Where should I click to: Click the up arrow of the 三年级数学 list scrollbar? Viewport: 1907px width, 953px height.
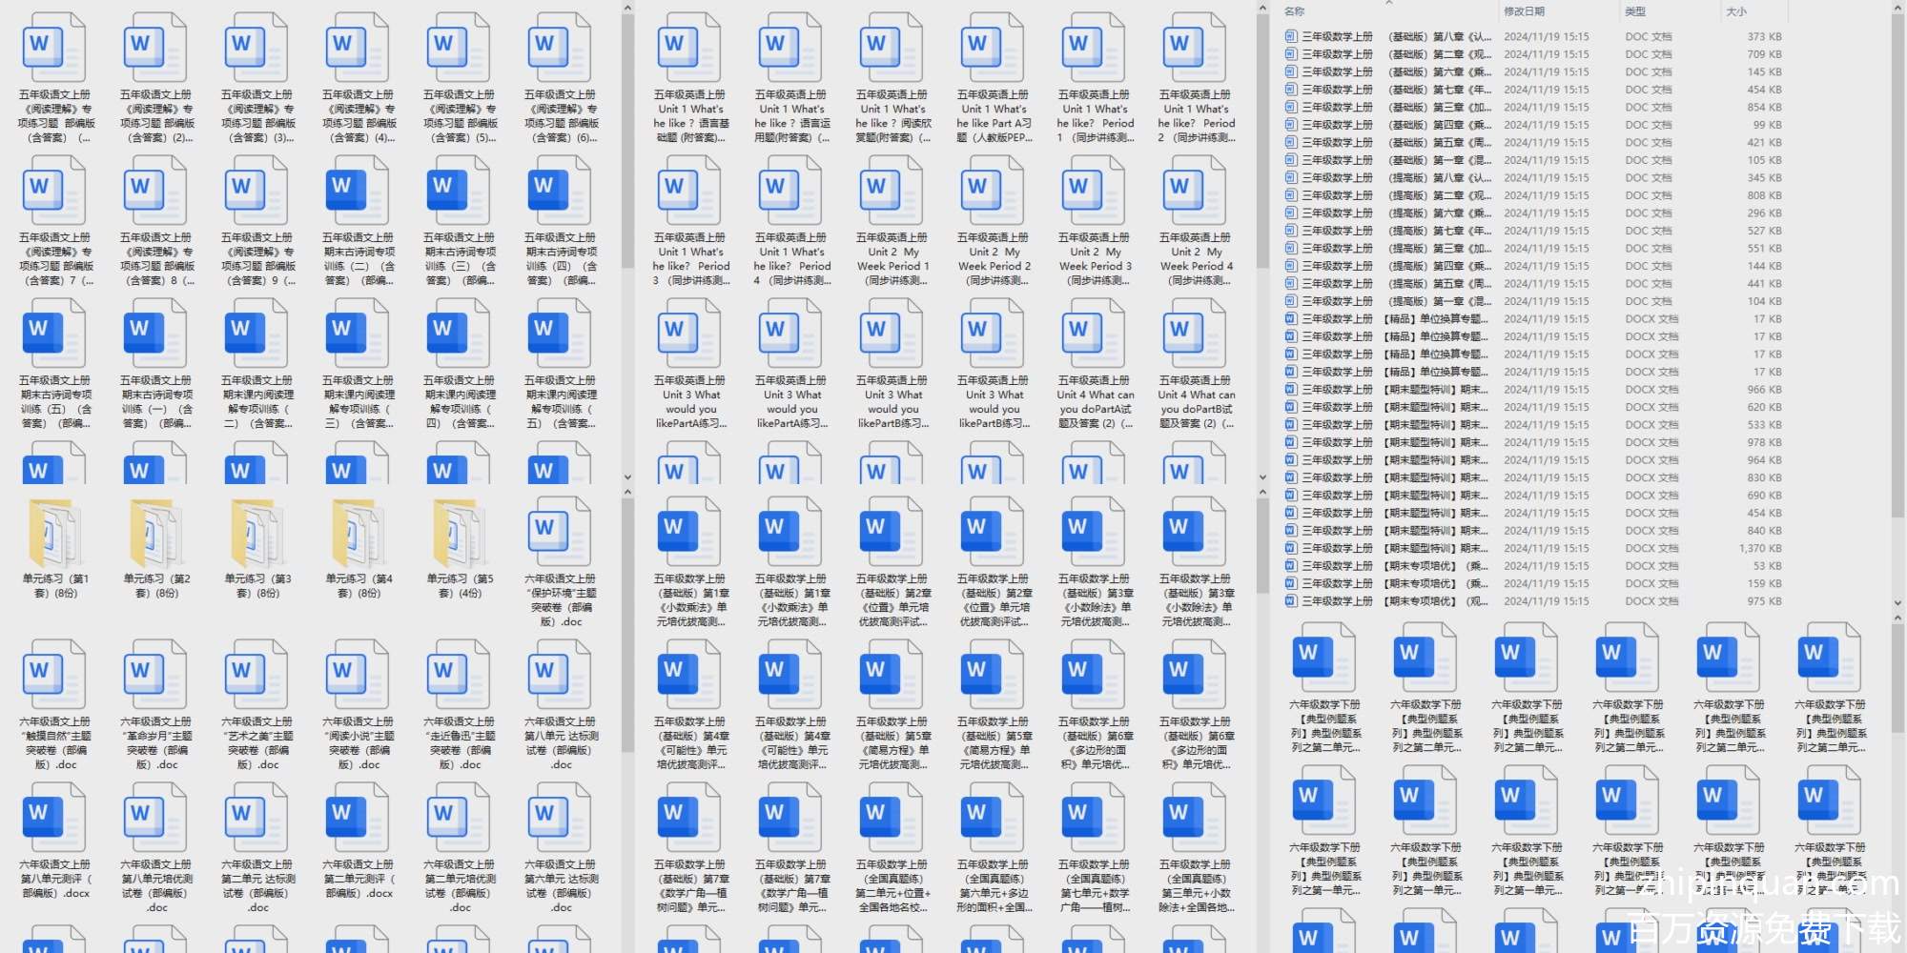pos(1898,10)
